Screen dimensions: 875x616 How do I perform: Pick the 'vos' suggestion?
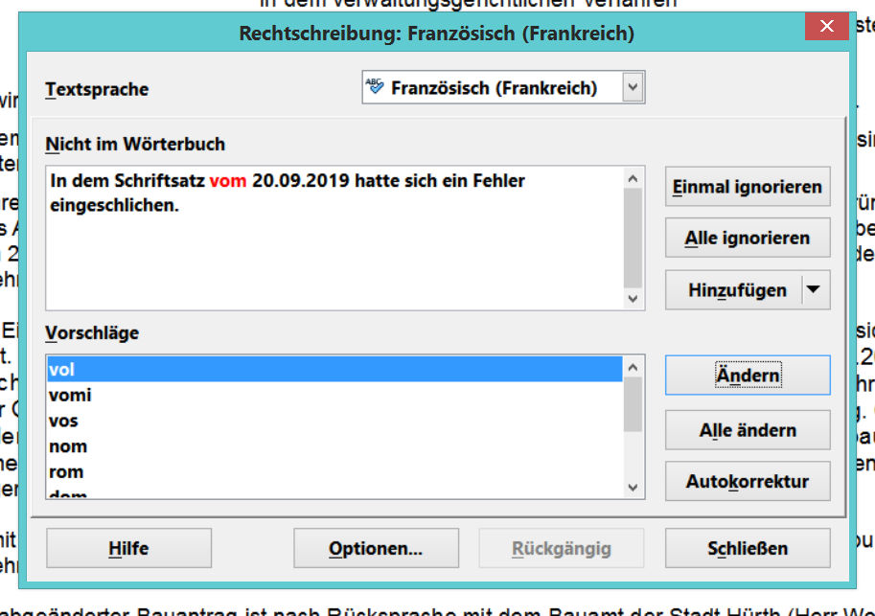coord(63,421)
